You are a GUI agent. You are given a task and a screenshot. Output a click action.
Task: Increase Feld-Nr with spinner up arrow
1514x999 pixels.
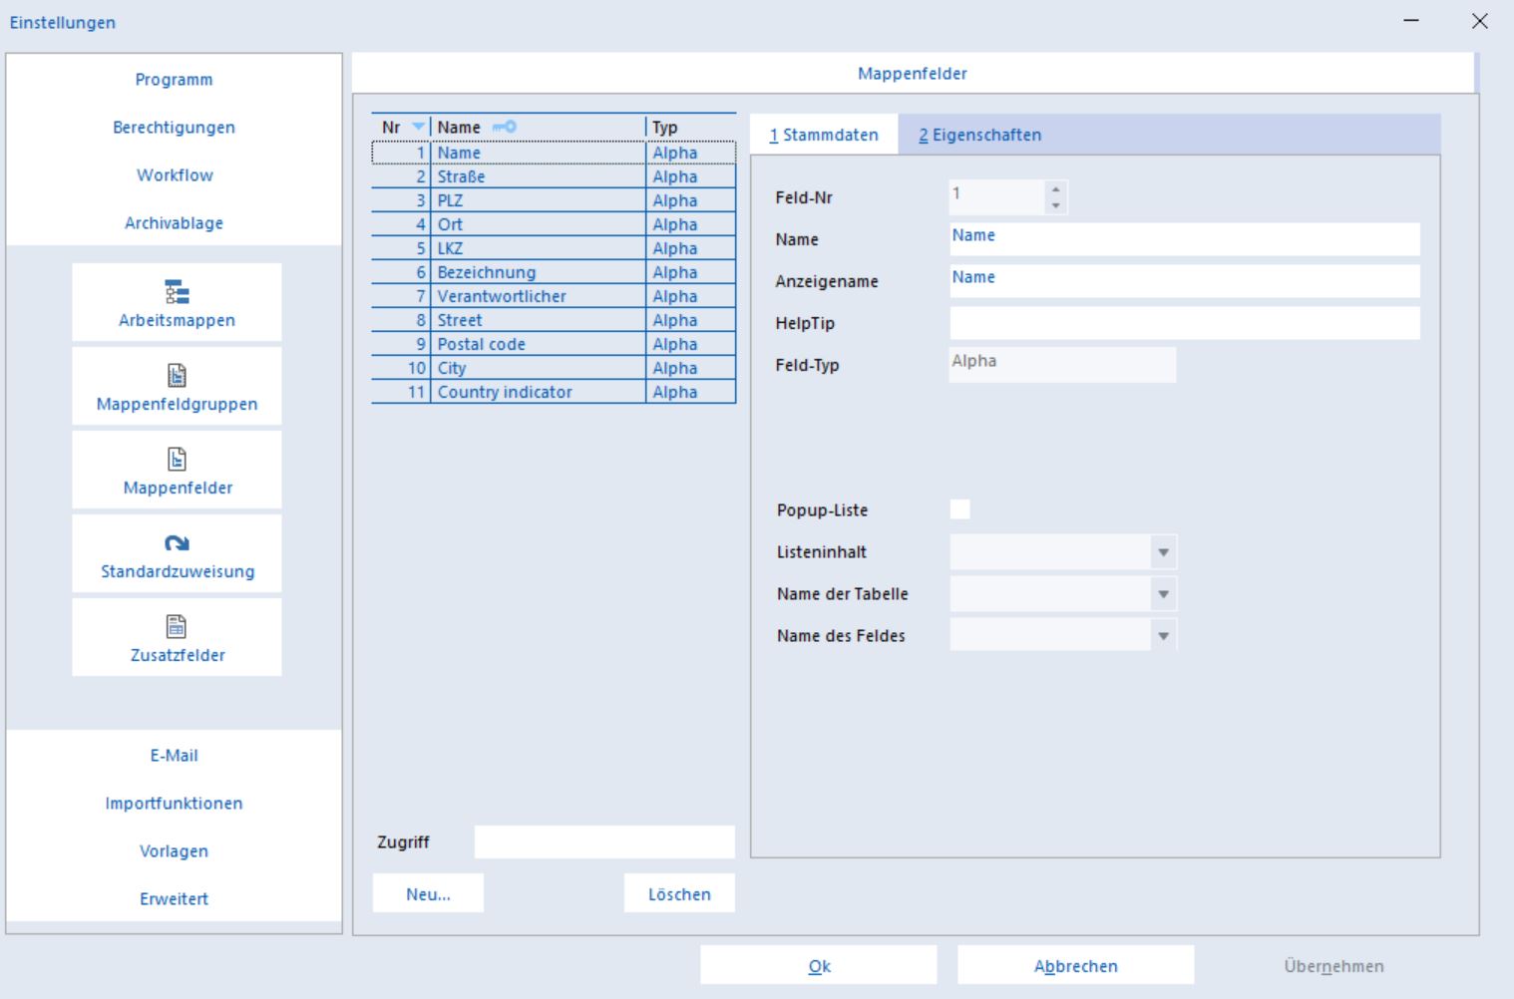pos(1055,188)
